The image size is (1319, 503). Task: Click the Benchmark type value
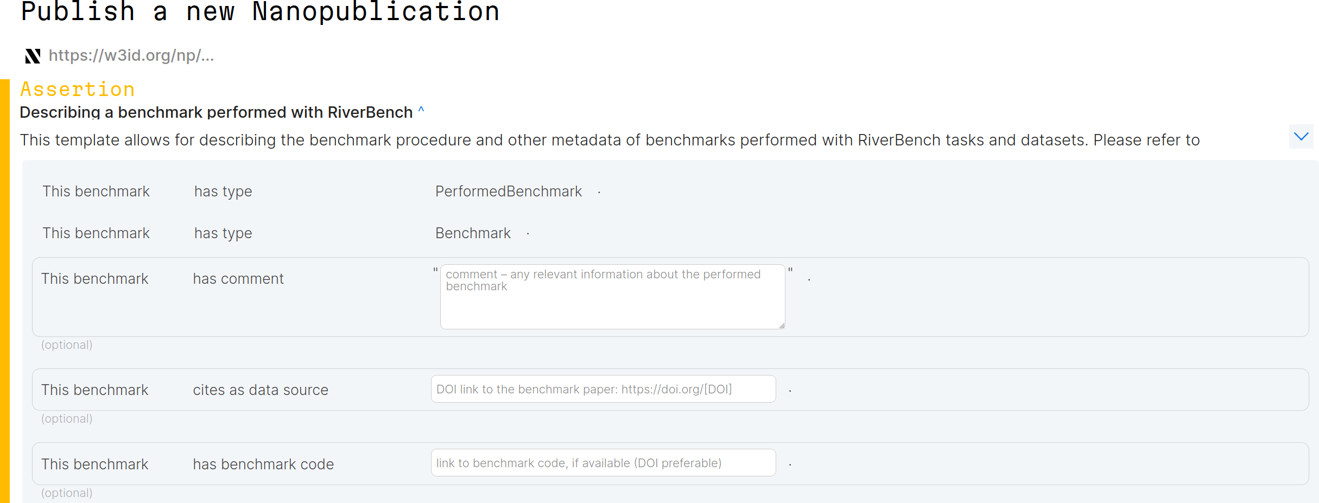click(473, 233)
